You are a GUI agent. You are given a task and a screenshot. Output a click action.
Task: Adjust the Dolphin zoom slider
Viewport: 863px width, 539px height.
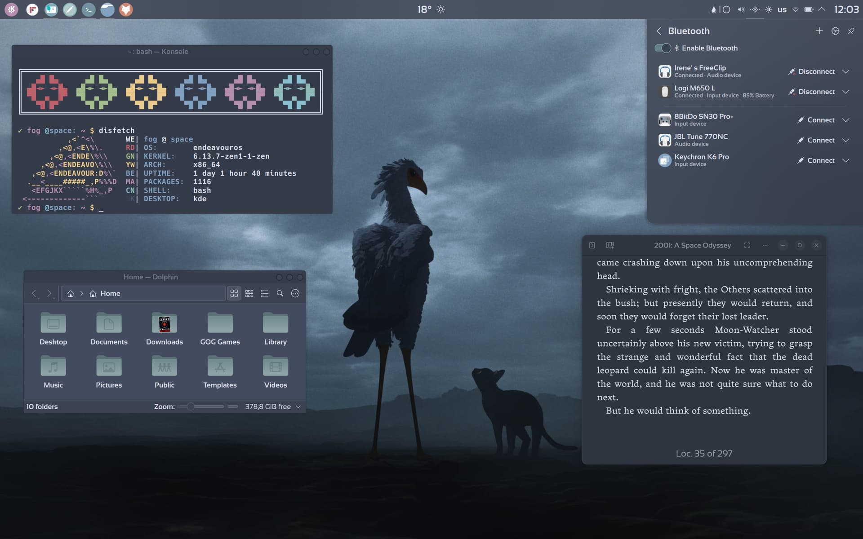tap(191, 406)
